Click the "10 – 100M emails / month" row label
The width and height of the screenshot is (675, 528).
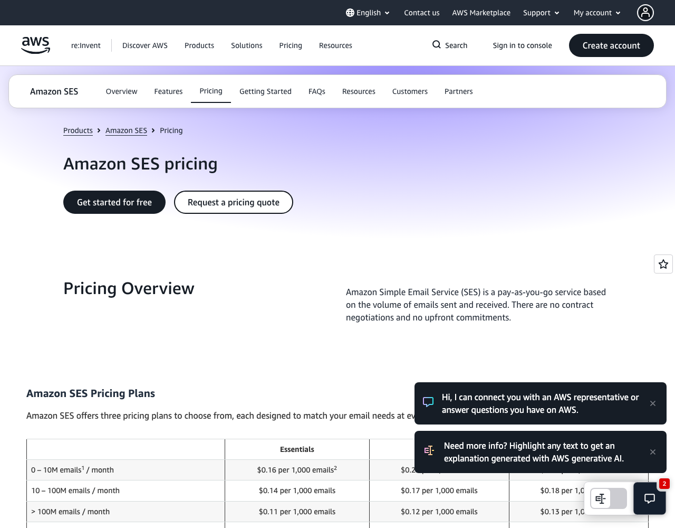pyautogui.click(x=126, y=491)
